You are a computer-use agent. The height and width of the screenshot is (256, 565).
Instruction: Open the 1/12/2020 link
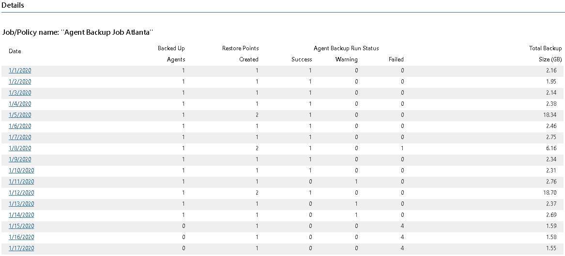pyautogui.click(x=21, y=193)
